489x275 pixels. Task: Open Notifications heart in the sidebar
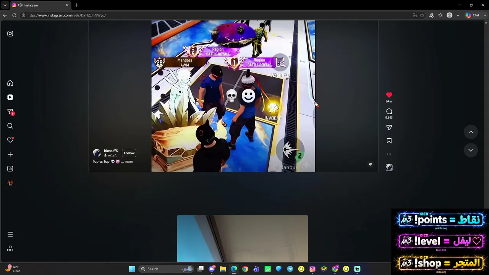click(10, 140)
